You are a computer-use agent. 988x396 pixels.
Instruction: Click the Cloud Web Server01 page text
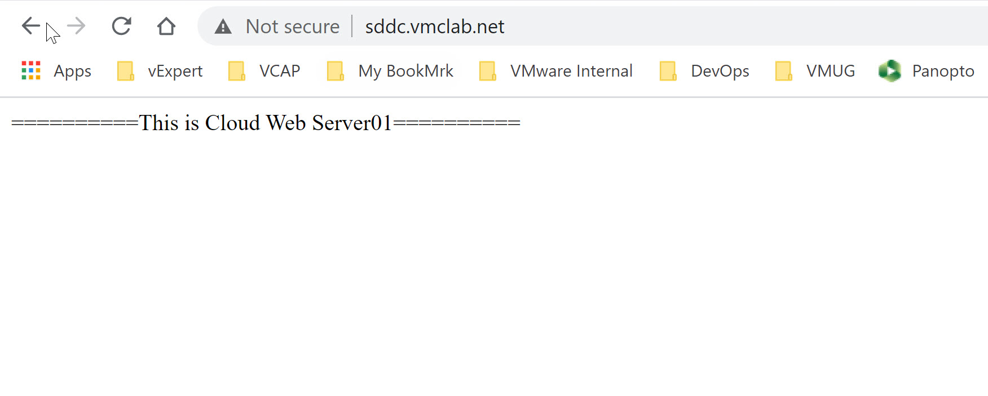tap(266, 123)
